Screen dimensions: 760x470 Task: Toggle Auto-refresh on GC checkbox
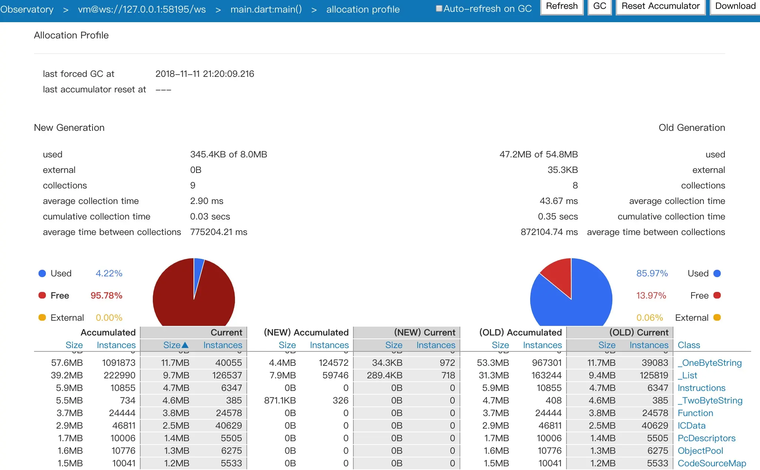click(439, 8)
